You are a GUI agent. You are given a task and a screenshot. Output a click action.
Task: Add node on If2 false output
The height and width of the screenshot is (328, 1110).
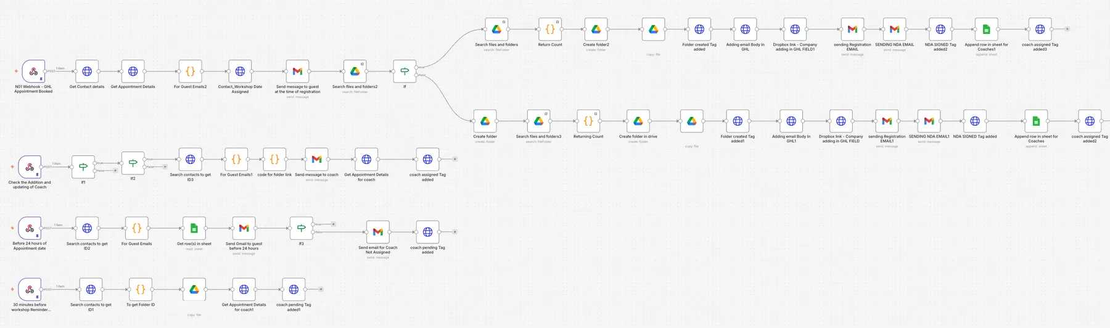165,166
